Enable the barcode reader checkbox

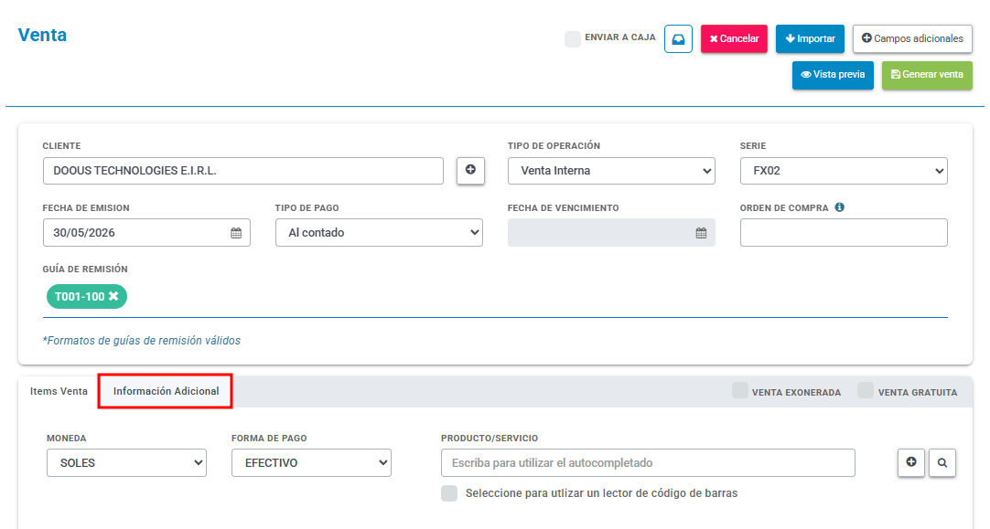(449, 493)
